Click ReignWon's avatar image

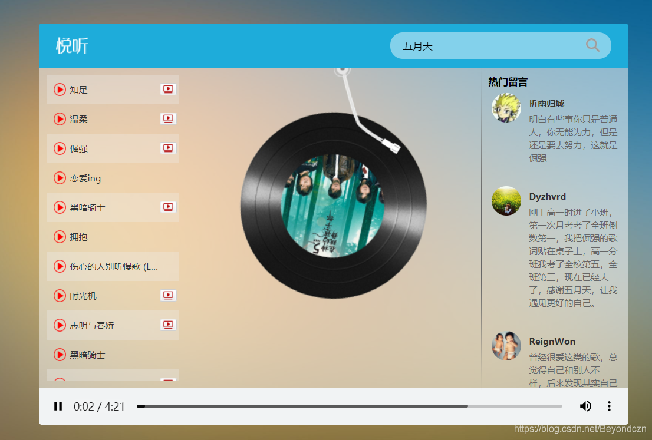point(506,346)
